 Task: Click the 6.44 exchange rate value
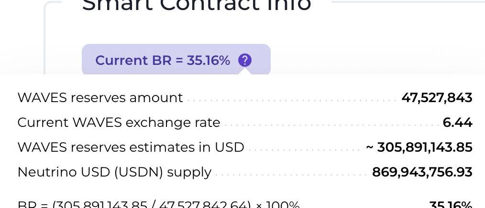coord(457,123)
